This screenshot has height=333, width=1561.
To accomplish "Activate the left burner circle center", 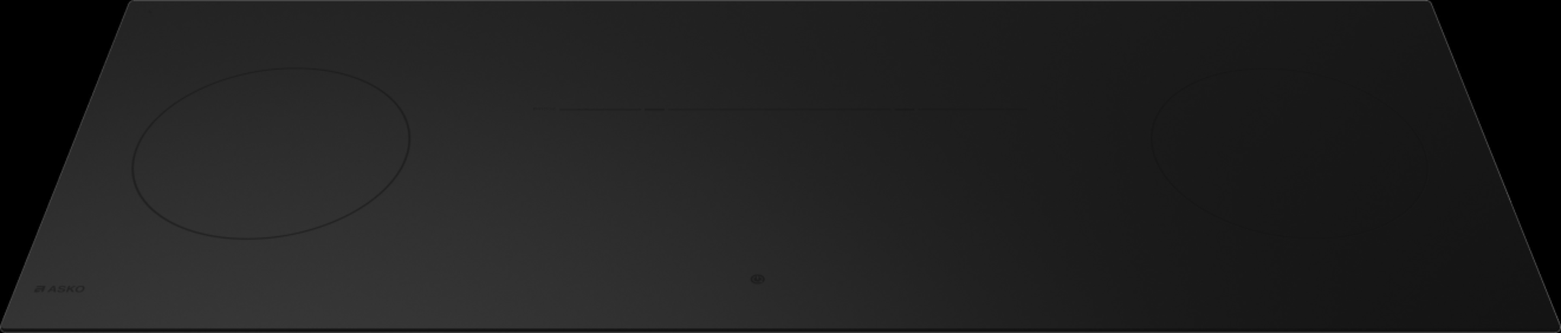I will tap(271, 153).
